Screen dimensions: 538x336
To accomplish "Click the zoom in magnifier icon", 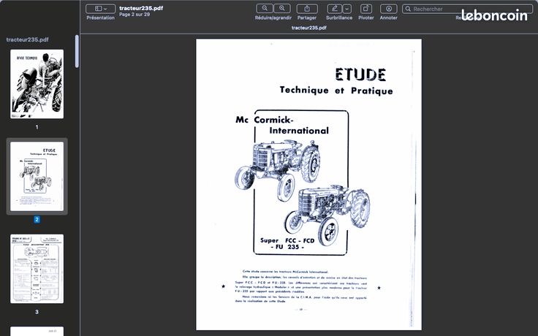I will tap(282, 8).
